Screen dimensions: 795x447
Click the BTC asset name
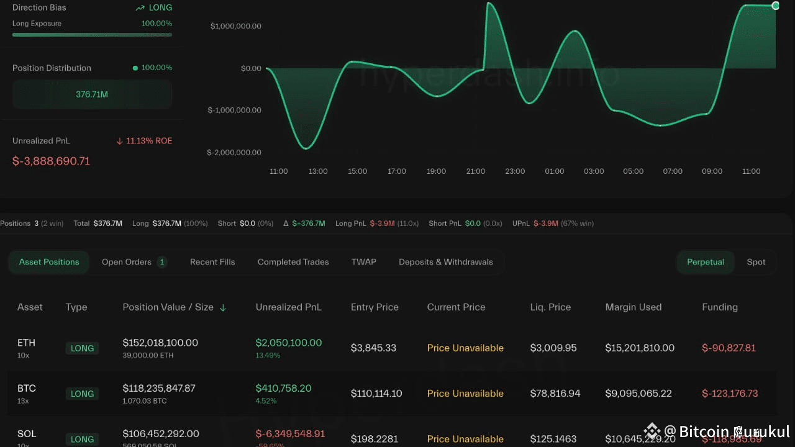(x=27, y=388)
